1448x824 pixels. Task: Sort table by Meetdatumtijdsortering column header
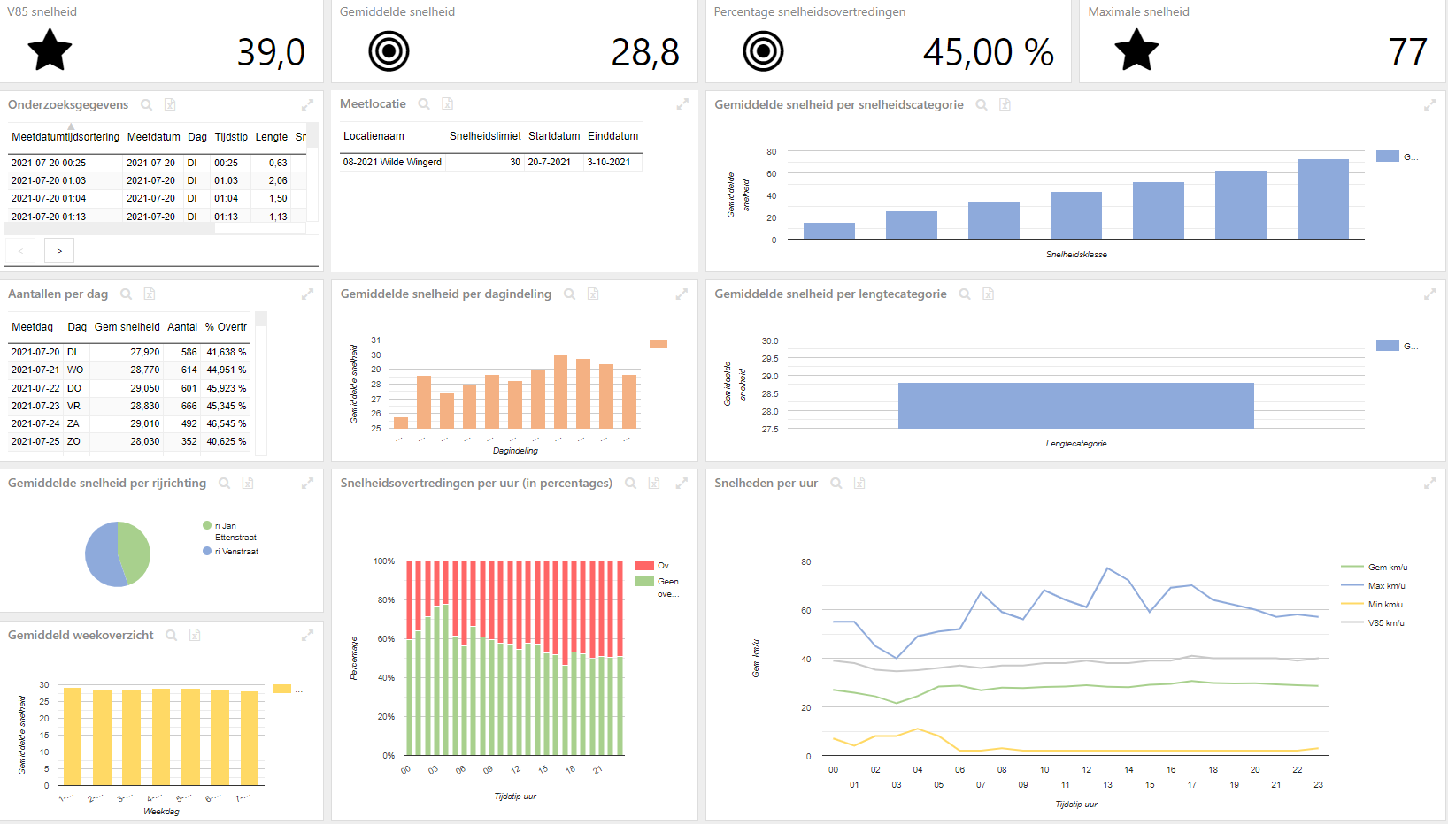click(x=65, y=136)
